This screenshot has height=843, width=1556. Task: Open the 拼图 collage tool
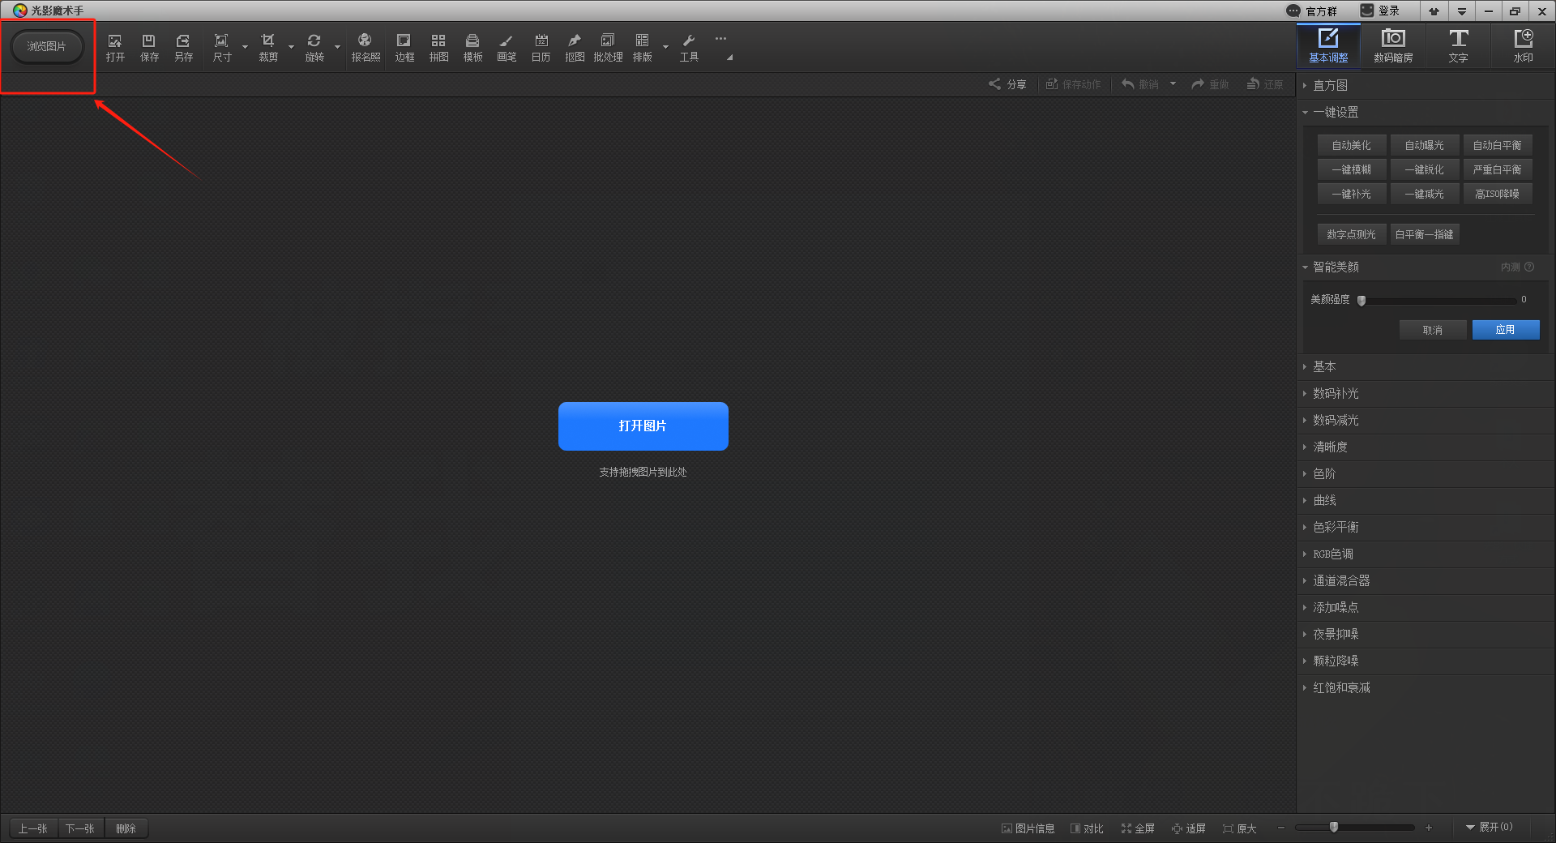438,47
